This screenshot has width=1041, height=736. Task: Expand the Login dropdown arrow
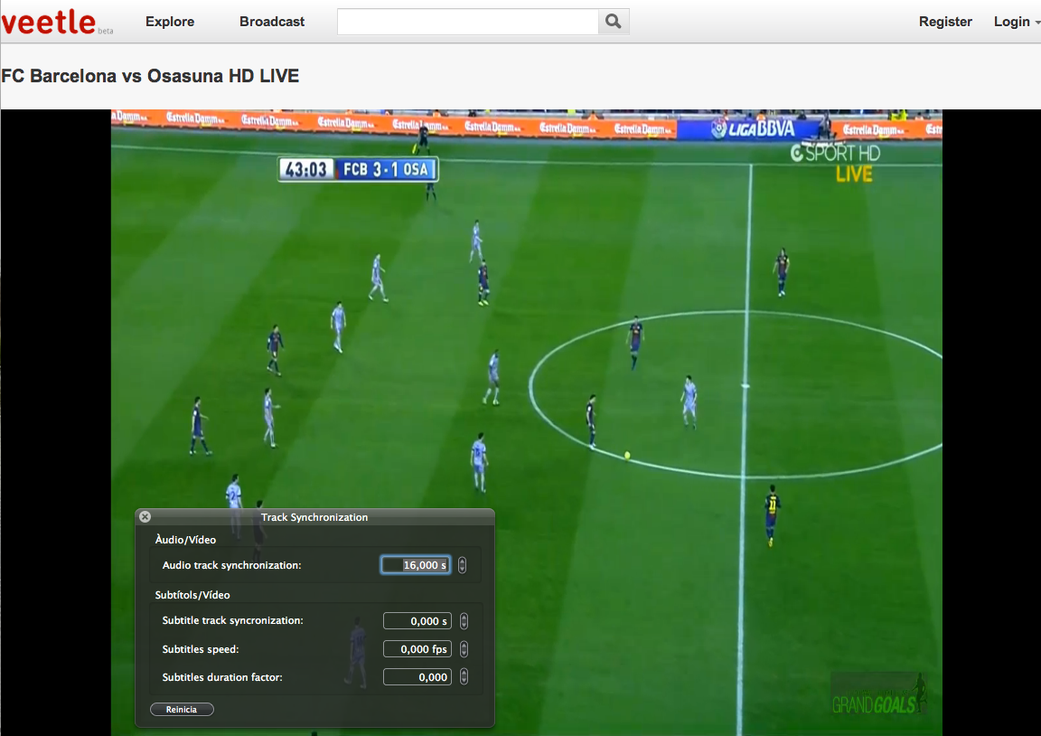1036,23
